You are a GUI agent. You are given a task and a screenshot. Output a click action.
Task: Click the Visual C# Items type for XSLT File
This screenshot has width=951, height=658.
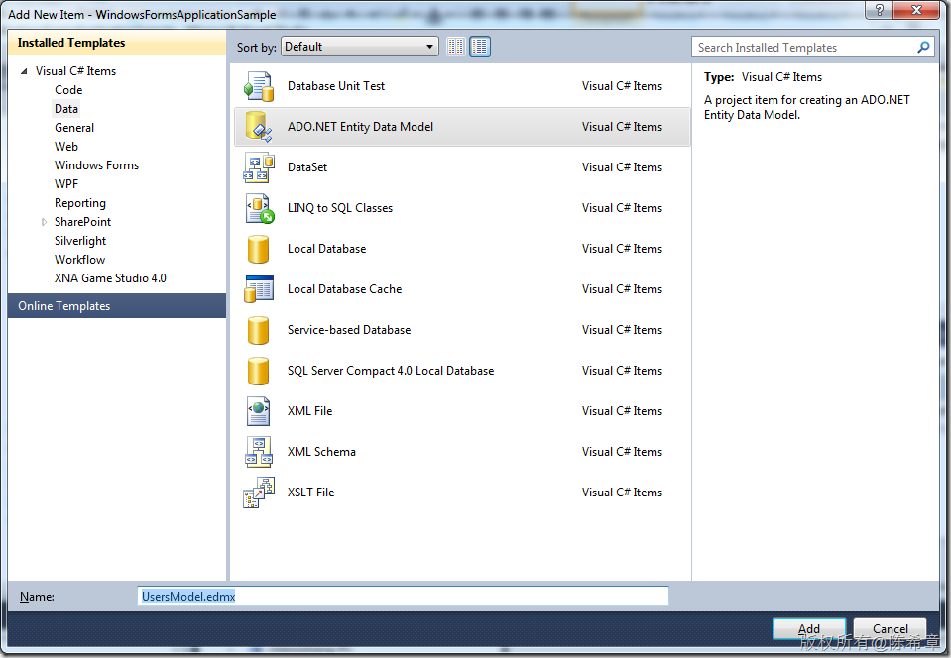(623, 492)
